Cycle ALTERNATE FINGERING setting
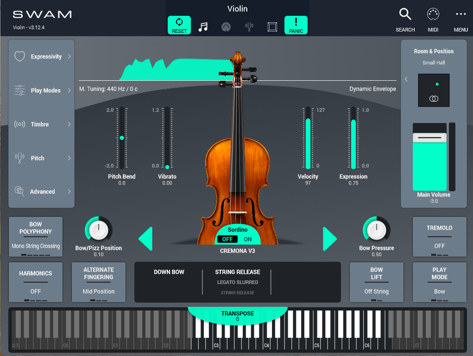The height and width of the screenshot is (356, 473). (x=99, y=282)
